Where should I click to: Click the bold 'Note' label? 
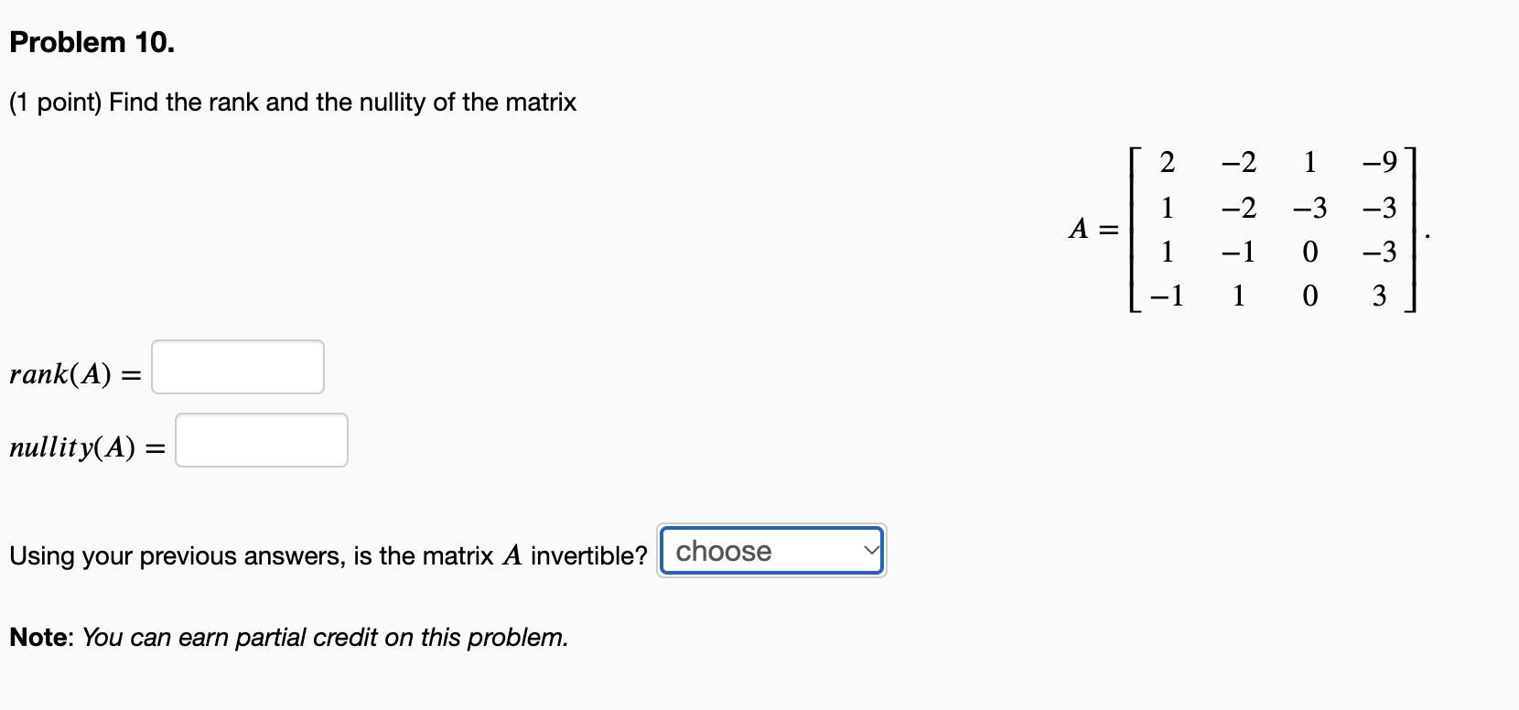[39, 637]
